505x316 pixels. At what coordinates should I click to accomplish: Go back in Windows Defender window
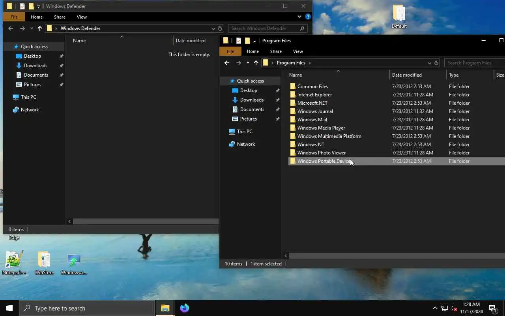tap(11, 28)
